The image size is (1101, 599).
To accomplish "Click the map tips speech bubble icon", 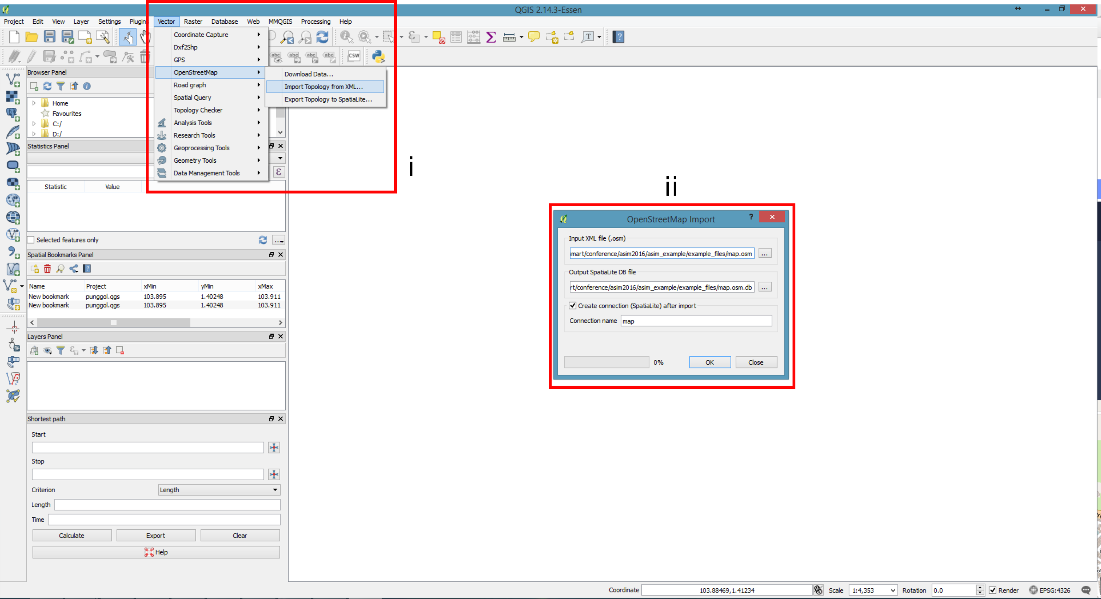I will tap(533, 37).
